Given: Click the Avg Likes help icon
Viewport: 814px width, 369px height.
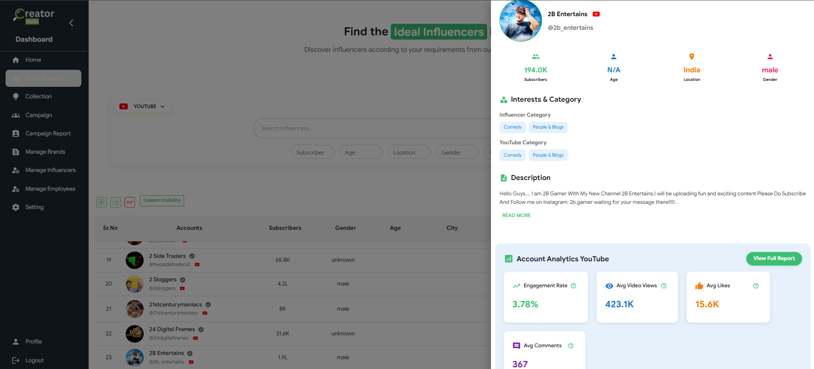Looking at the screenshot, I should pyautogui.click(x=756, y=286).
